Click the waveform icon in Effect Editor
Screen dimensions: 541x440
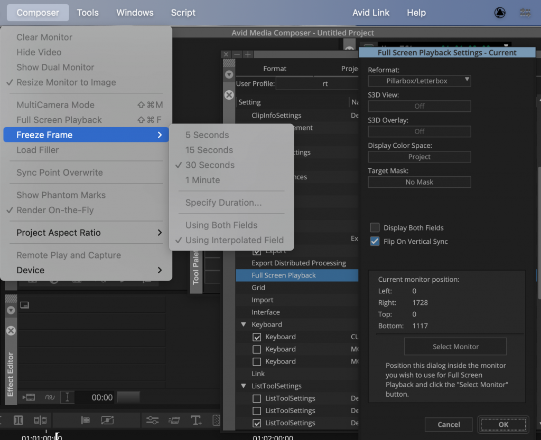tap(50, 397)
